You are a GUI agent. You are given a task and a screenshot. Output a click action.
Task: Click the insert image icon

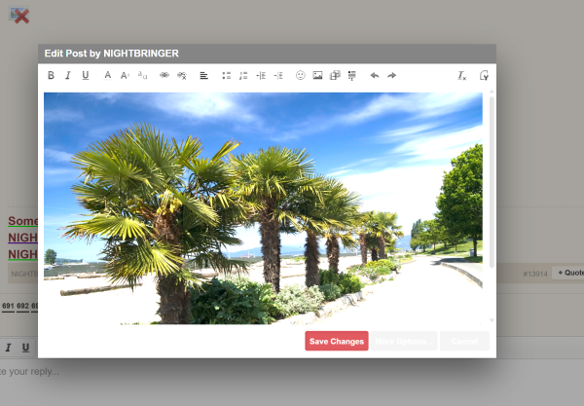pyautogui.click(x=317, y=75)
